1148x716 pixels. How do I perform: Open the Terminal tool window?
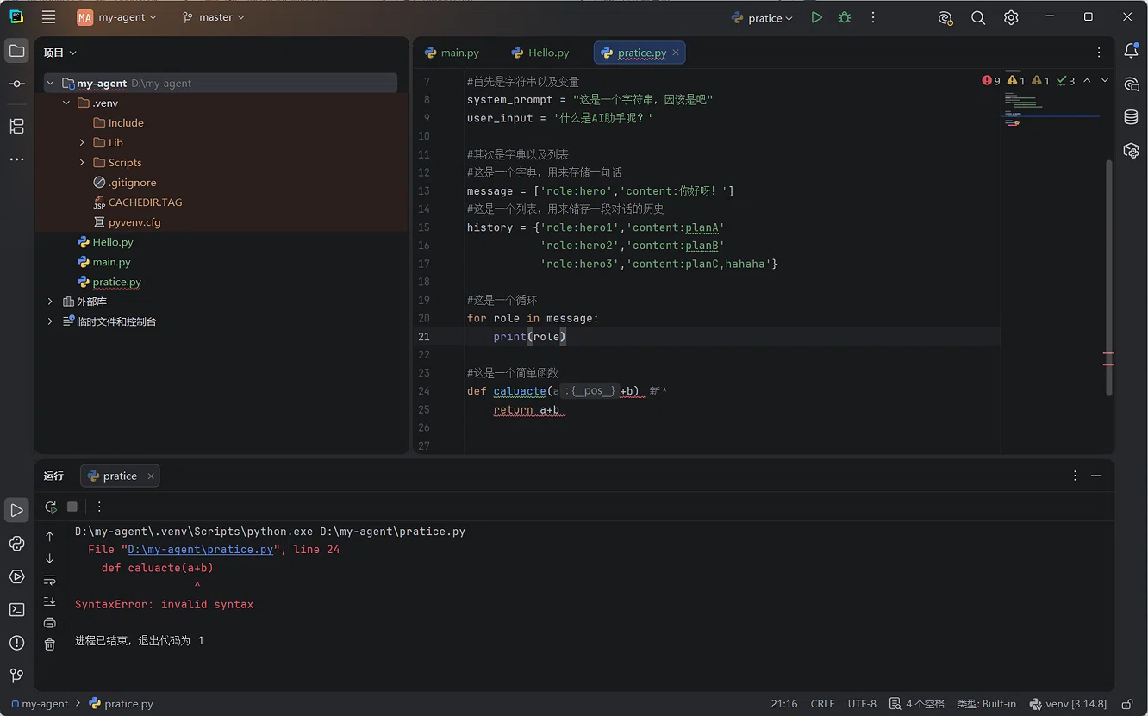(16, 610)
